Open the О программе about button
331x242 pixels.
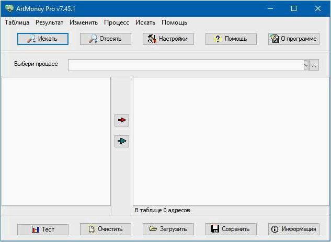[x=294, y=39]
